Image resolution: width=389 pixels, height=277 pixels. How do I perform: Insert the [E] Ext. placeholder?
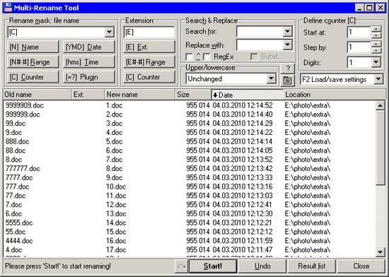coord(149,47)
